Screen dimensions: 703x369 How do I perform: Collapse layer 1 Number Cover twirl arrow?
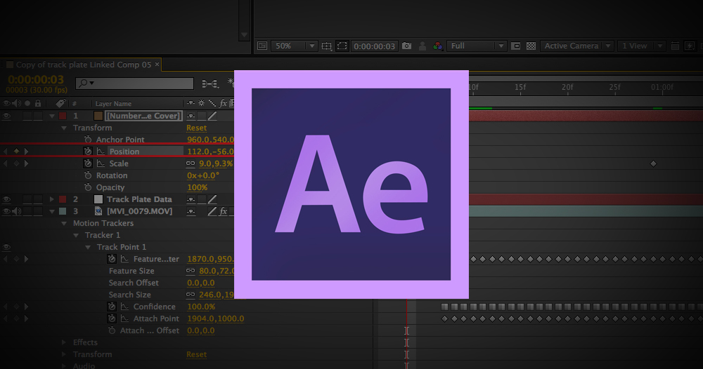tap(52, 116)
